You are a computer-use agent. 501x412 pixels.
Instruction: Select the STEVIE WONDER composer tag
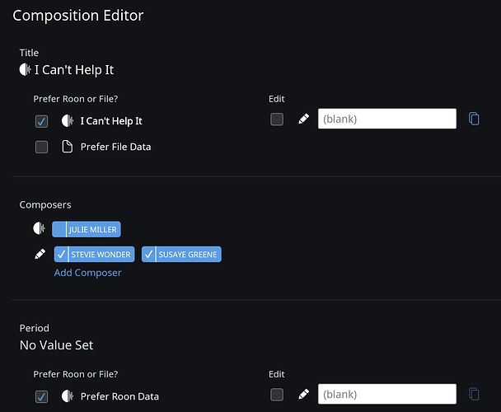click(94, 254)
